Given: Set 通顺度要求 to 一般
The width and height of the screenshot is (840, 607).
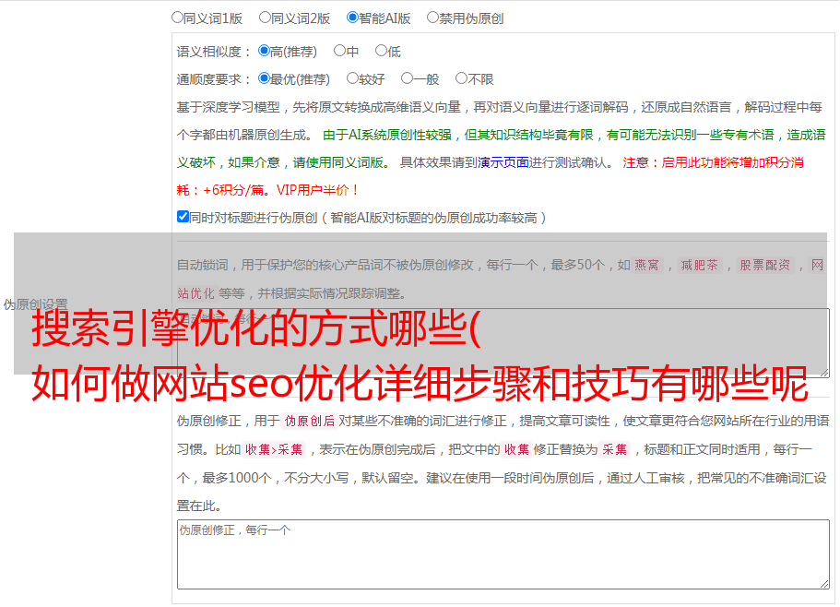Looking at the screenshot, I should (x=408, y=78).
